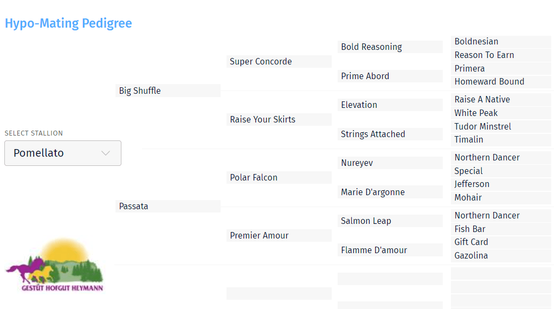Click the Nureyev cell
Screen dimensions: 555x309
pos(390,163)
